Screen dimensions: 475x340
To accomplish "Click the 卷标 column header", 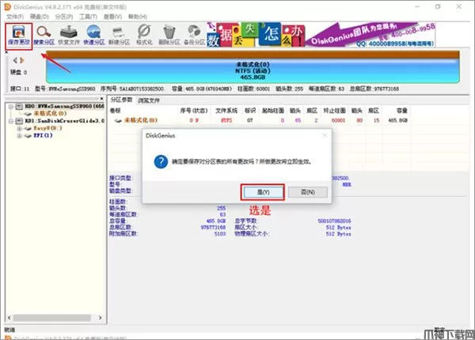I will 115,111.
